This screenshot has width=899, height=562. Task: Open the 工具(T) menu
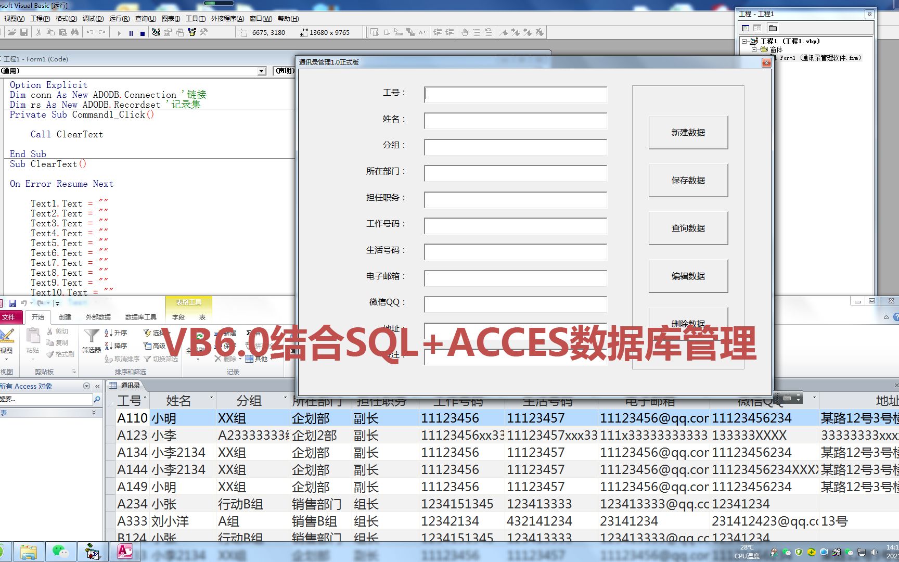click(196, 19)
